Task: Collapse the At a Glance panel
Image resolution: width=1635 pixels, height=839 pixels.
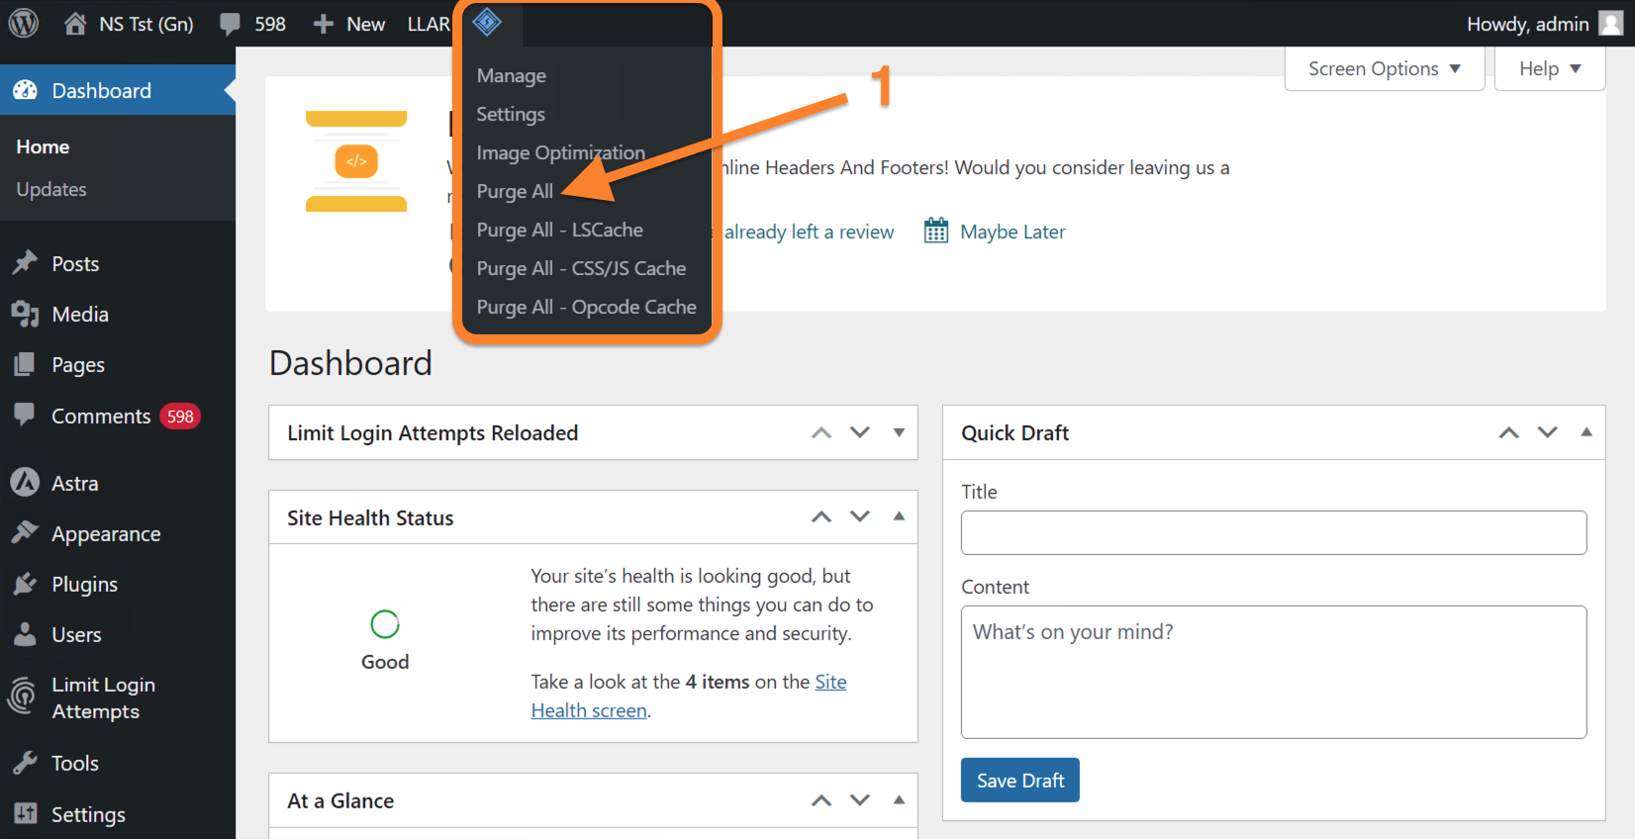Action: point(899,800)
